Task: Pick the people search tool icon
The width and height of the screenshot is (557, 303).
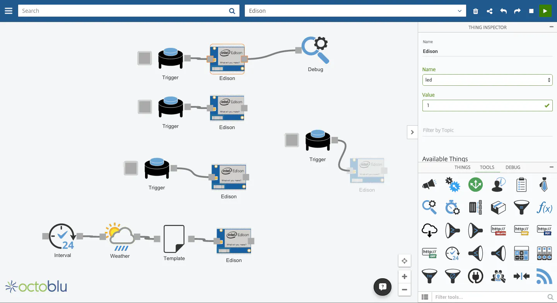Action: tap(498, 276)
